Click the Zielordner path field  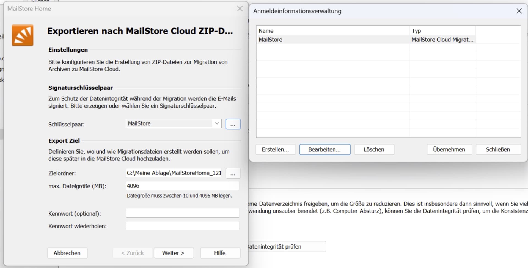pyautogui.click(x=174, y=173)
